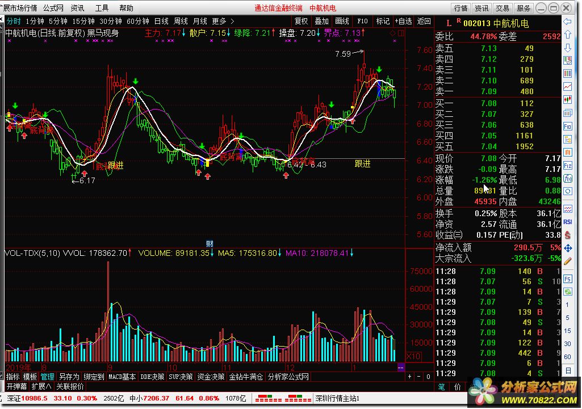Click the 60 minute period button in sidebar
Screen dimensions: 582x409
point(568,357)
